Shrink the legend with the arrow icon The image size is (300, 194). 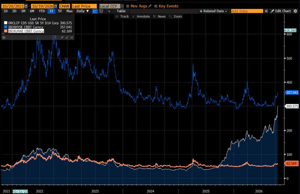tap(67, 37)
